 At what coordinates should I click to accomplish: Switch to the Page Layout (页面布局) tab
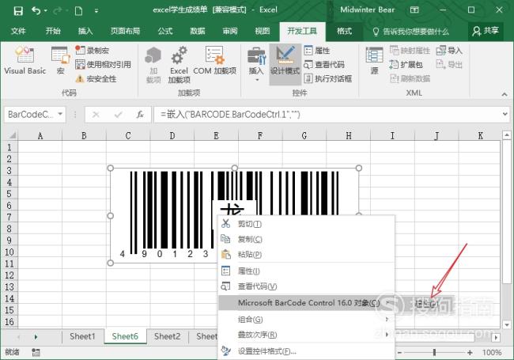tap(125, 31)
